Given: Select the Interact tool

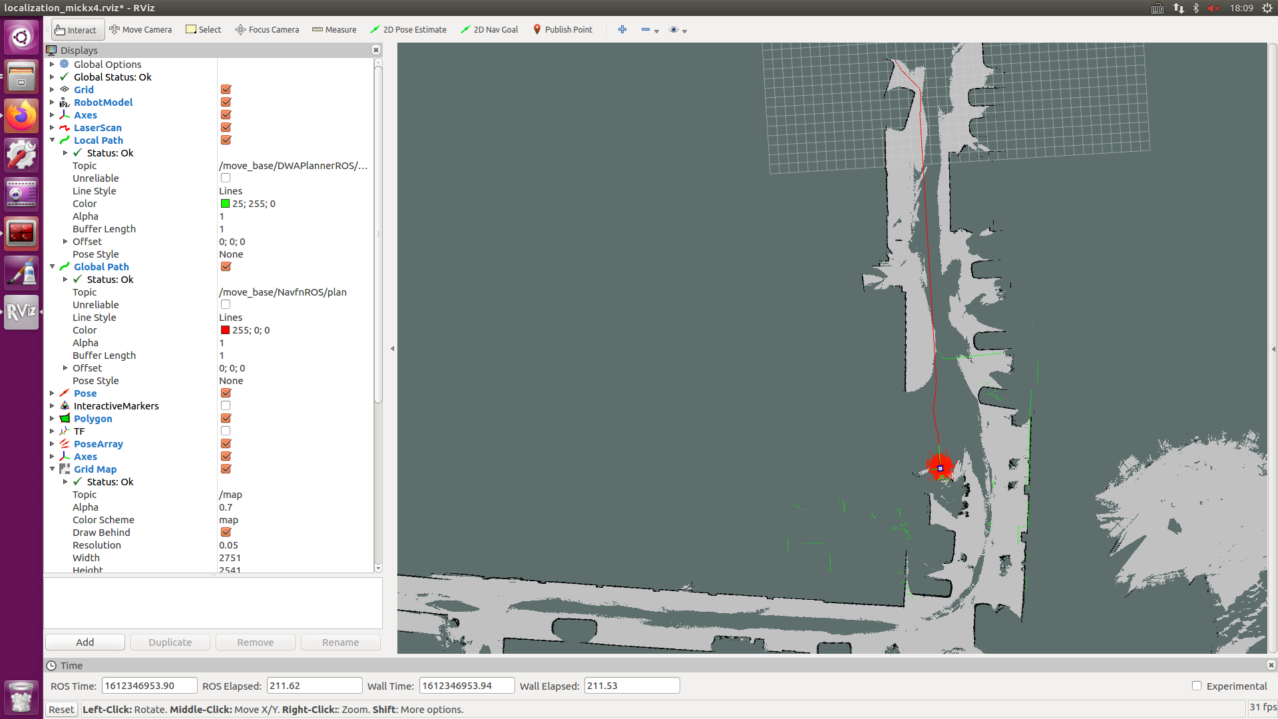Looking at the screenshot, I should point(76,30).
